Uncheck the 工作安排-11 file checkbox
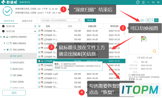Screen dimensions: 162x98 click(39, 39)
